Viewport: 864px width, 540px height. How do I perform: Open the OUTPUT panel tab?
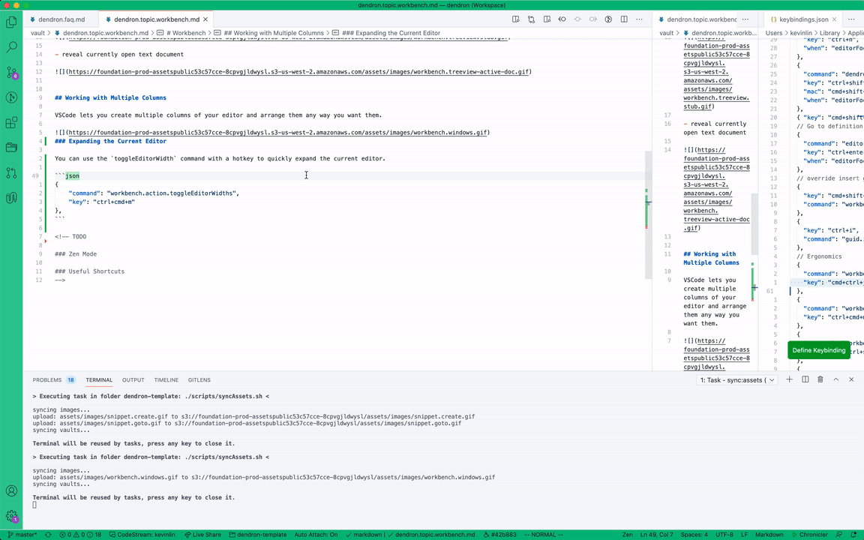point(133,379)
